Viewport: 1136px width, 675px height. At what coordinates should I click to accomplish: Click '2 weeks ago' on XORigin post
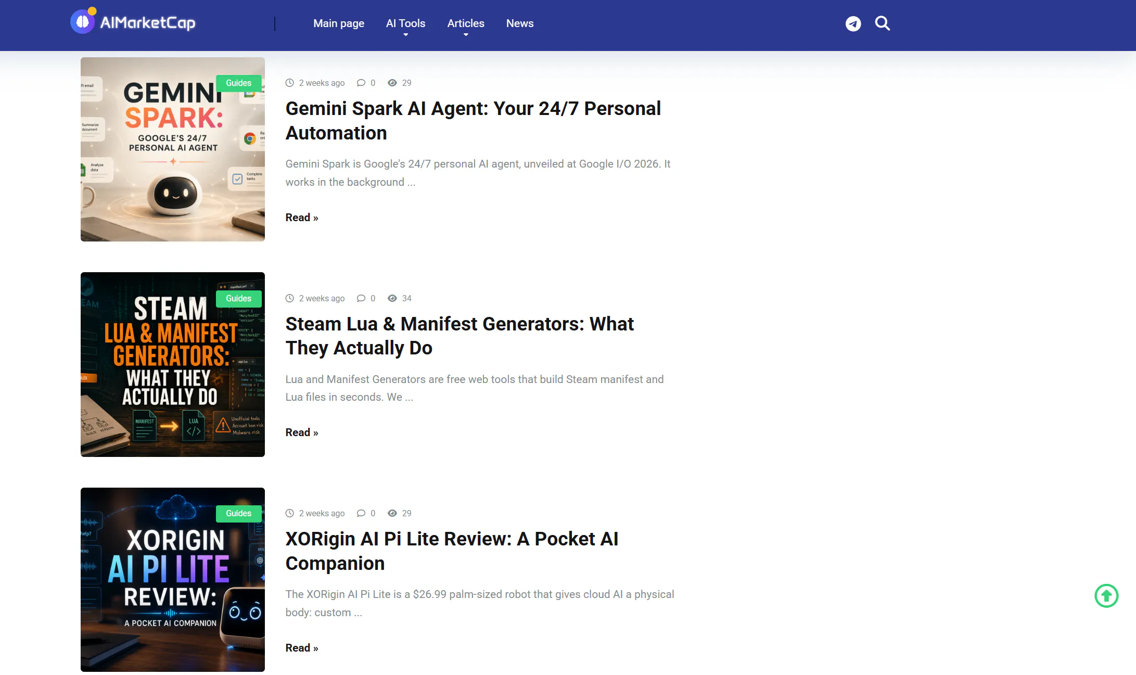tap(322, 513)
